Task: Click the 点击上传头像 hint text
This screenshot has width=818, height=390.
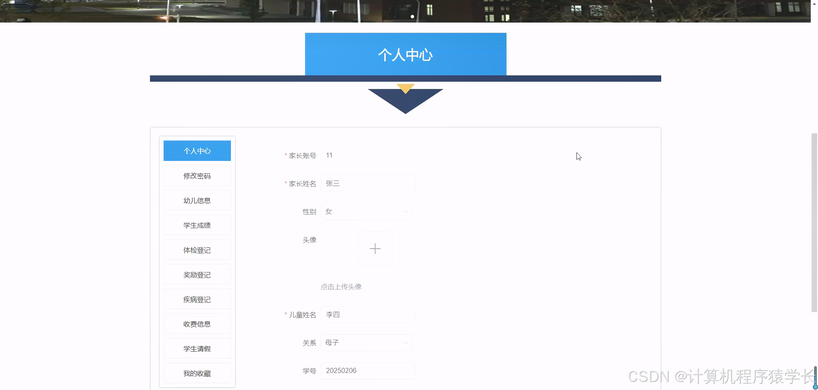Action: [x=341, y=287]
